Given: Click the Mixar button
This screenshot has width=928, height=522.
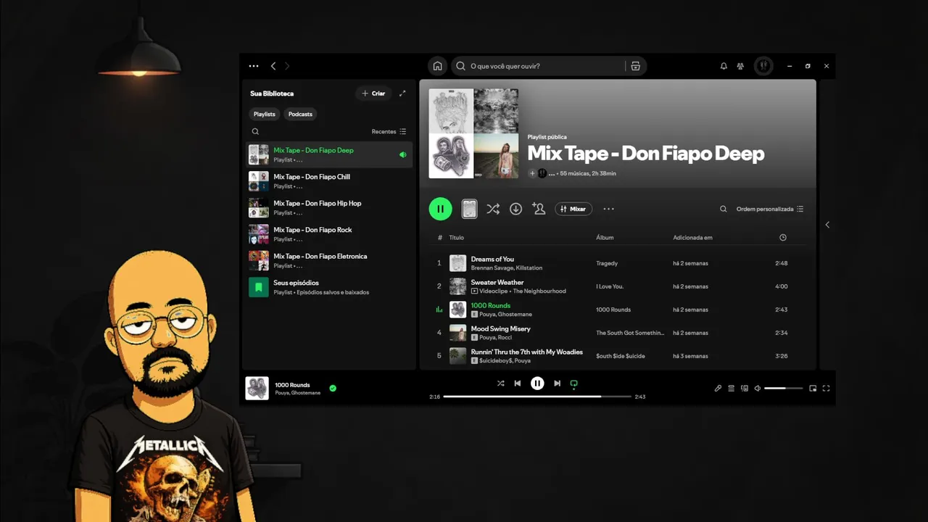Looking at the screenshot, I should click(573, 209).
